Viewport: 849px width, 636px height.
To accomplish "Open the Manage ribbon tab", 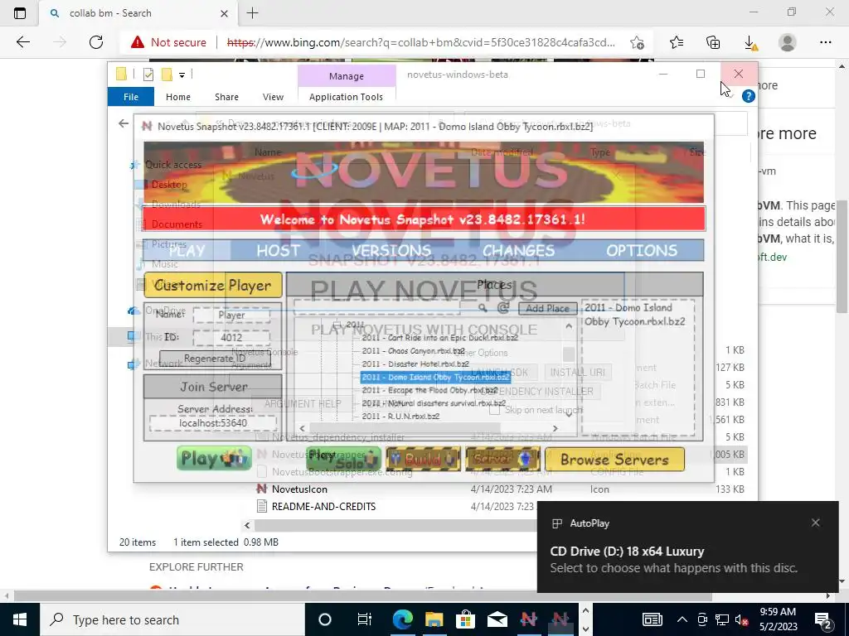I will coord(347,76).
